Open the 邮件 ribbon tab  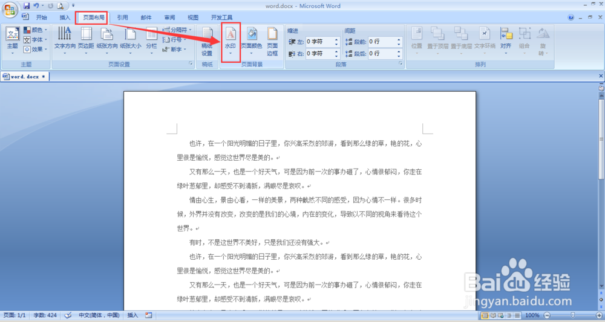click(x=146, y=18)
